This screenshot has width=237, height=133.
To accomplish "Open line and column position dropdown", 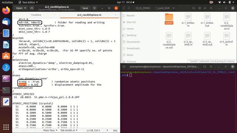I will [x=107, y=130].
